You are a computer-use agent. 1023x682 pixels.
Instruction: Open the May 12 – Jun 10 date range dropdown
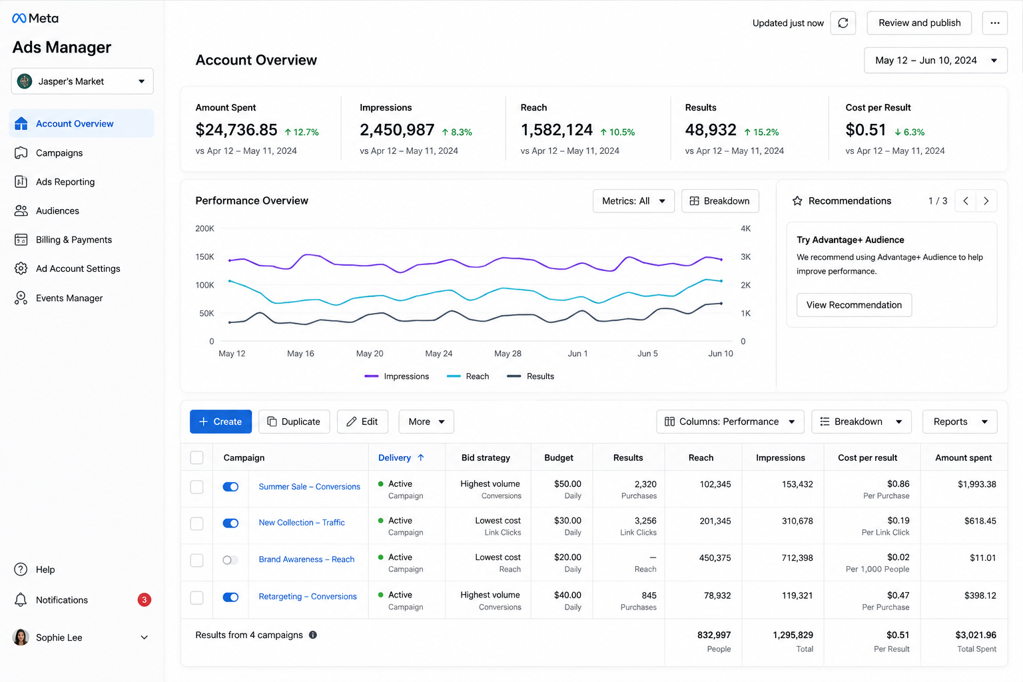click(x=935, y=60)
